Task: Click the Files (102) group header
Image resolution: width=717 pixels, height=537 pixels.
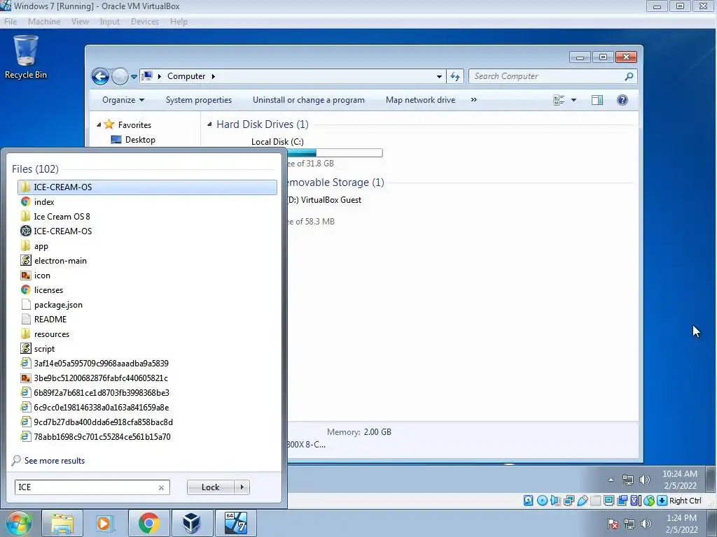Action: 35,169
